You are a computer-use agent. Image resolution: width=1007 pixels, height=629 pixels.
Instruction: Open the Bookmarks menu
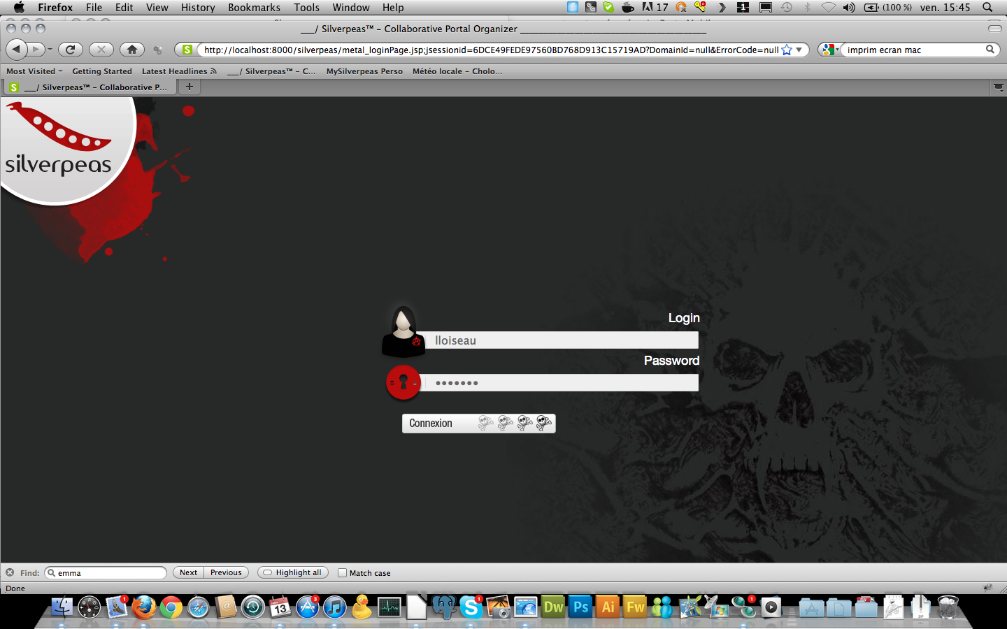pyautogui.click(x=254, y=8)
